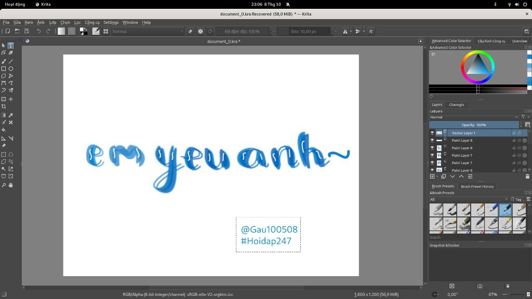Image resolution: width=532 pixels, height=299 pixels.
Task: Lock Vector Layer 1 with its padlock icon
Action: [514, 133]
